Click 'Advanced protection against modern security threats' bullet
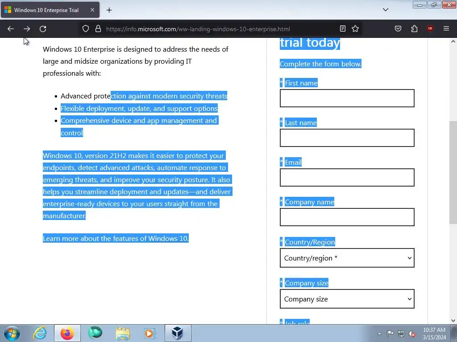This screenshot has height=342, width=457. tap(144, 96)
